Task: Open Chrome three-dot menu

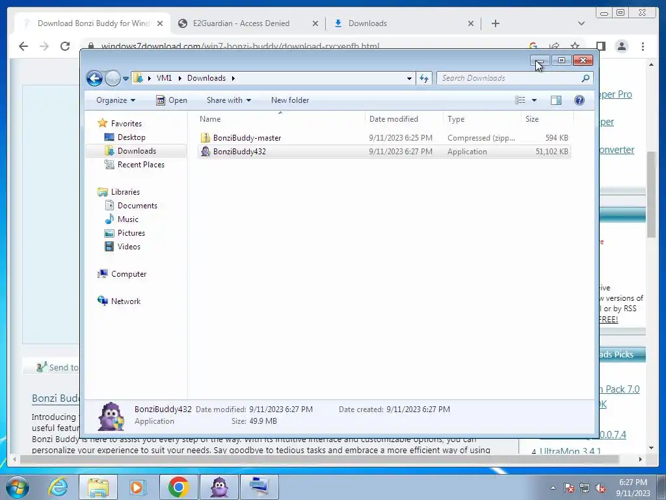Action: click(643, 46)
